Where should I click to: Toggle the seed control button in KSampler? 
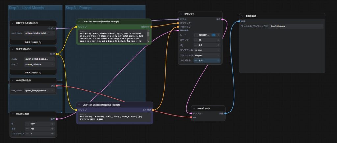pyautogui.click(x=213, y=35)
